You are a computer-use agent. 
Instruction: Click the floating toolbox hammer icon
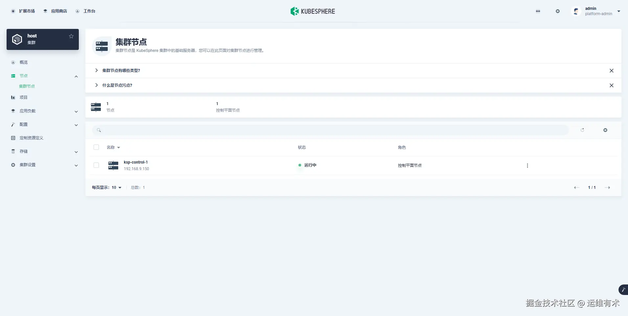[x=623, y=290]
